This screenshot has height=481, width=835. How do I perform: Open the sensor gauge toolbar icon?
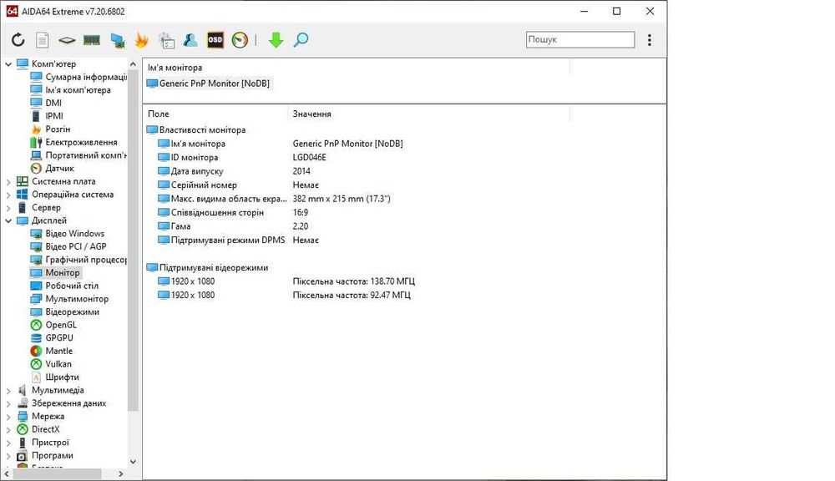pyautogui.click(x=240, y=40)
